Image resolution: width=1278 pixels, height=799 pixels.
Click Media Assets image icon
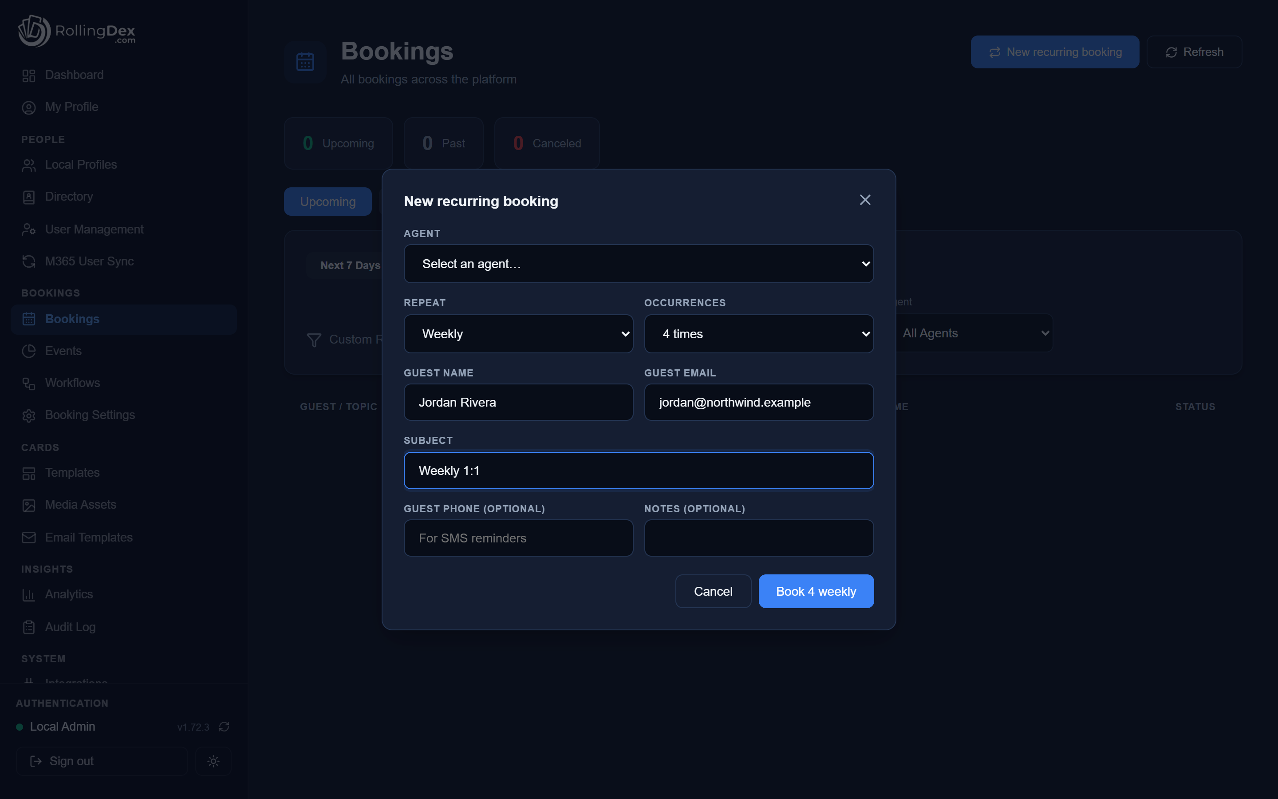[28, 505]
